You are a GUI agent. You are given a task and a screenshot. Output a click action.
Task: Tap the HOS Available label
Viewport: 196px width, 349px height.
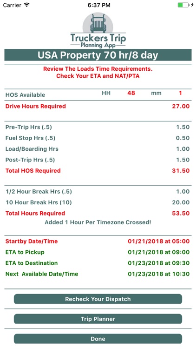25,95
